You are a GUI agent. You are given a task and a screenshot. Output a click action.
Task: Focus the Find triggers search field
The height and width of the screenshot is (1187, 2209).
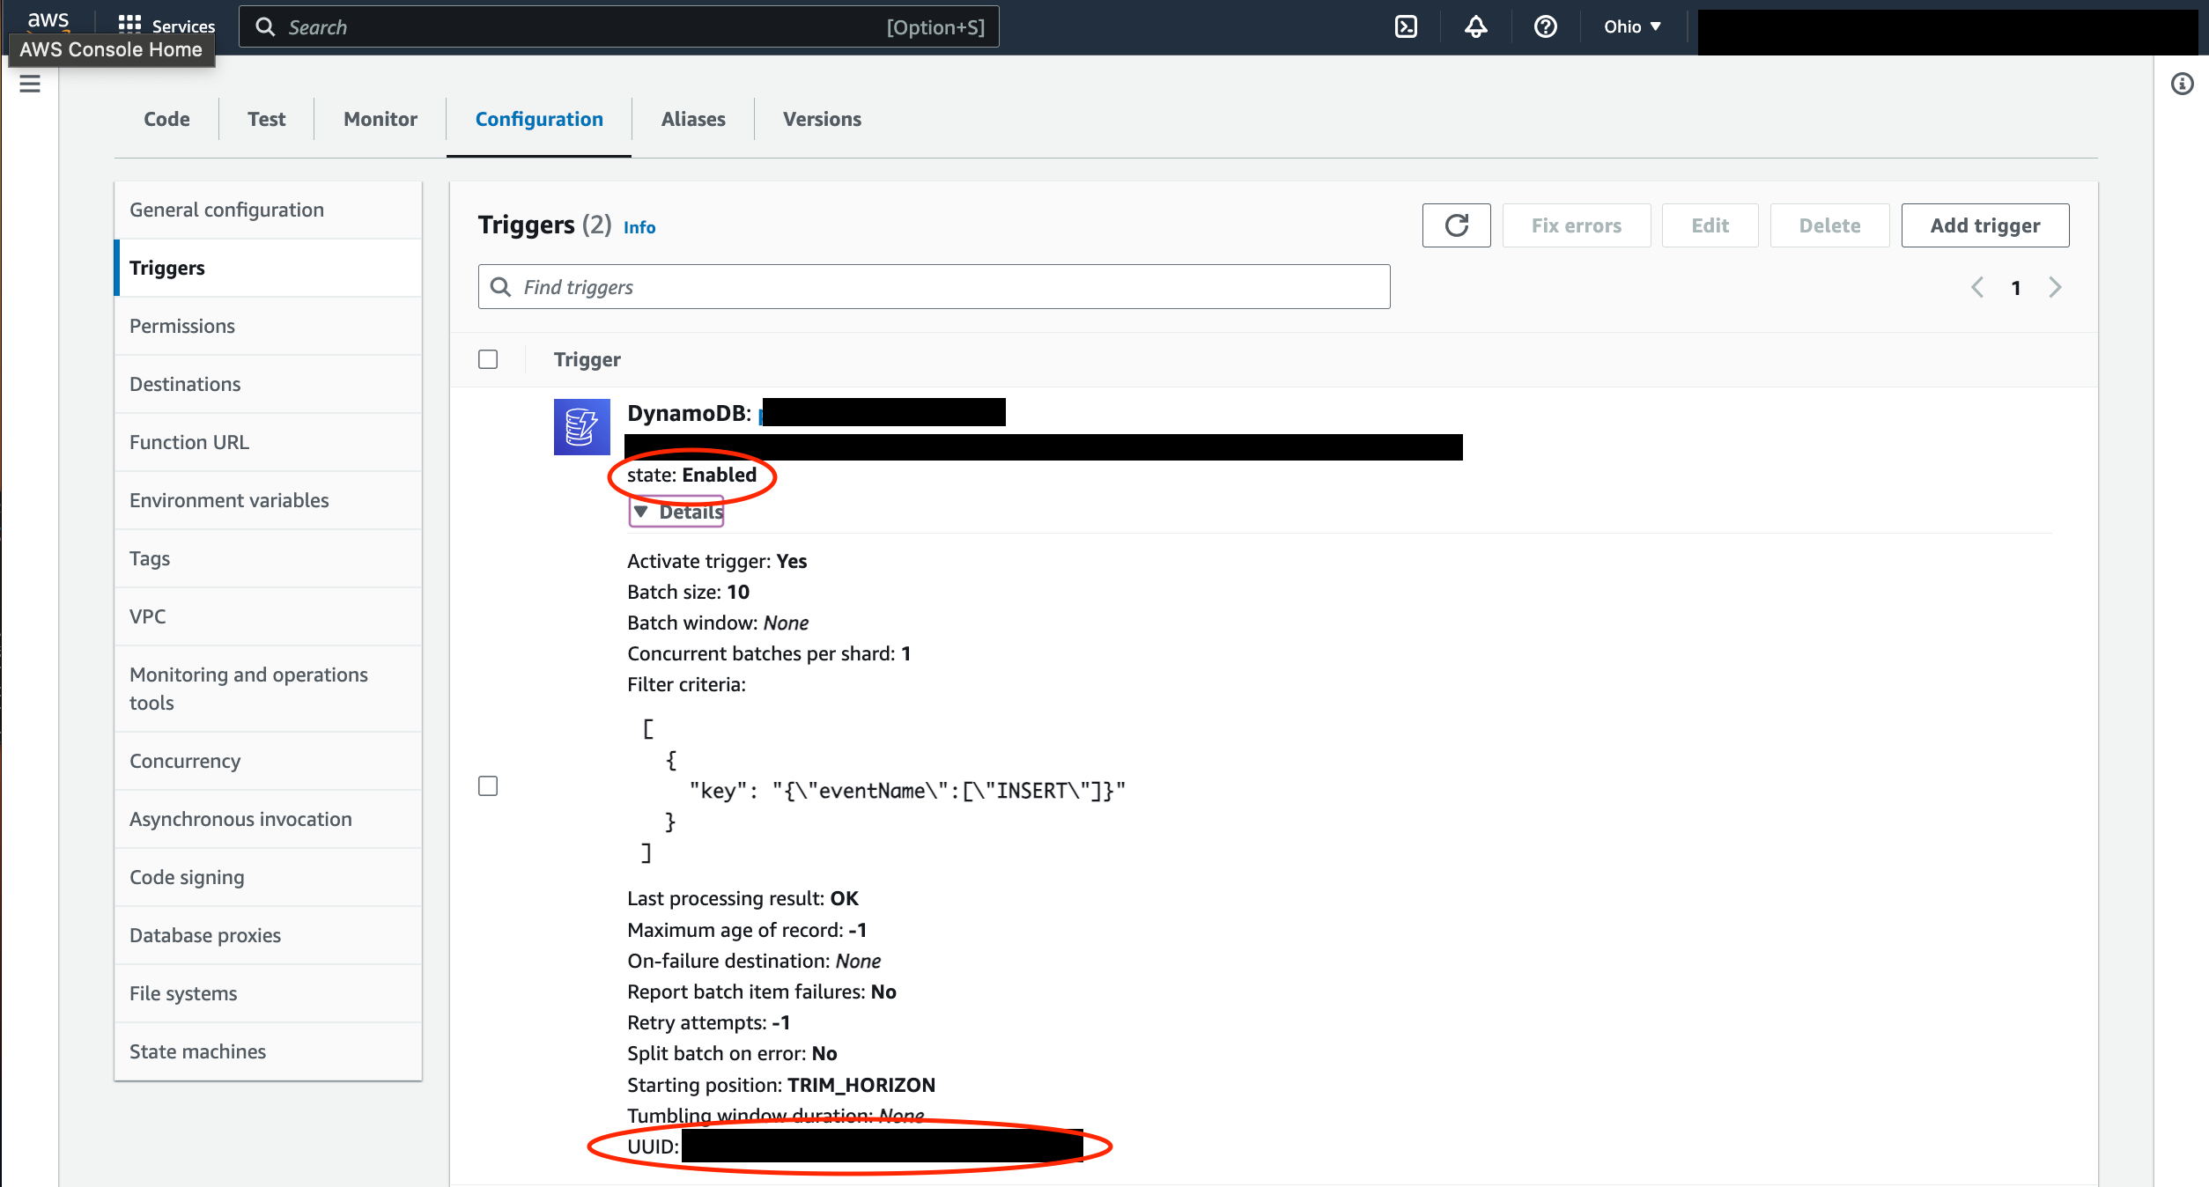934,287
